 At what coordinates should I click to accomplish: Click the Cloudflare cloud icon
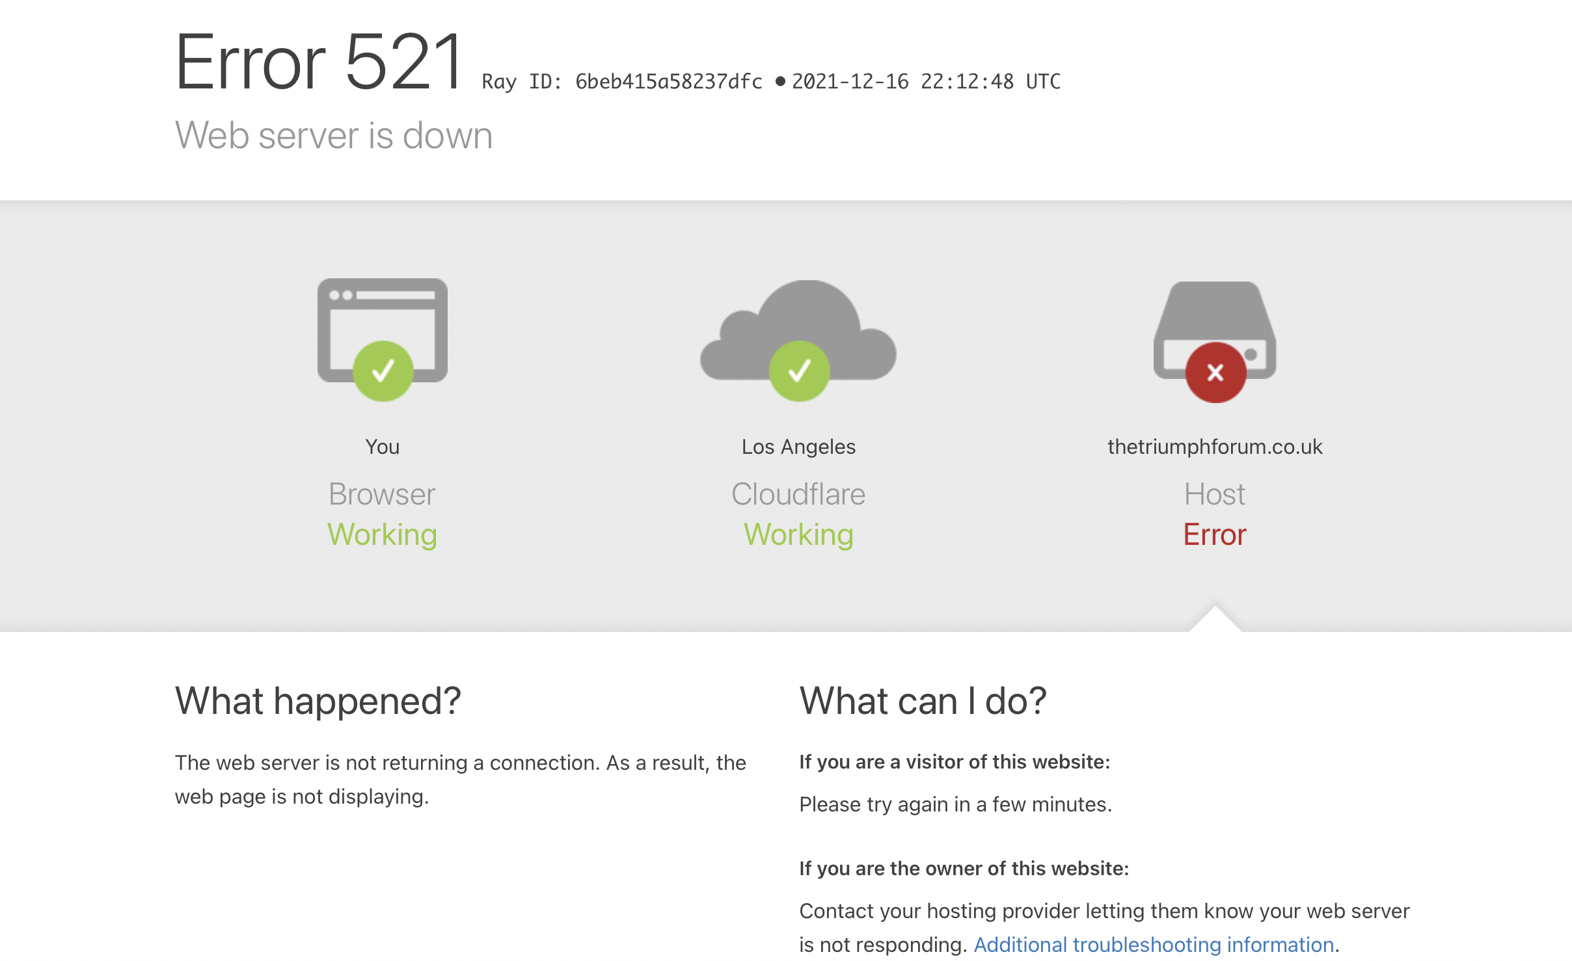tap(807, 315)
